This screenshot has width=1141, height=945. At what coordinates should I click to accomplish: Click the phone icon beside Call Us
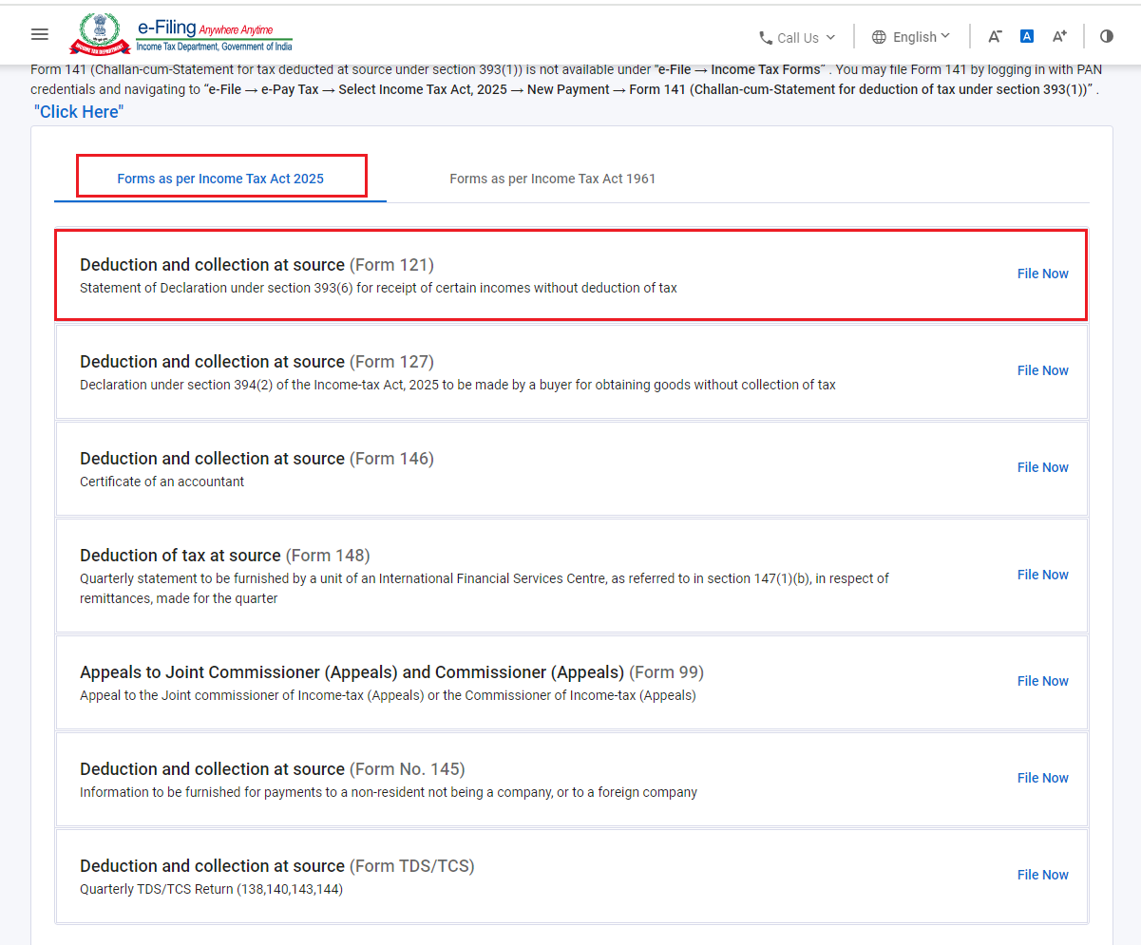(766, 38)
